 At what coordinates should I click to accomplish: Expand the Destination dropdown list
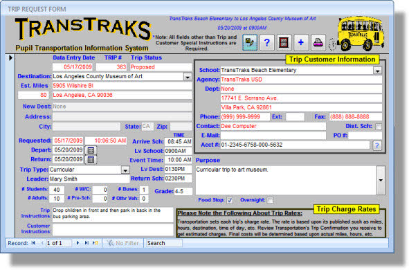pyautogui.click(x=188, y=77)
